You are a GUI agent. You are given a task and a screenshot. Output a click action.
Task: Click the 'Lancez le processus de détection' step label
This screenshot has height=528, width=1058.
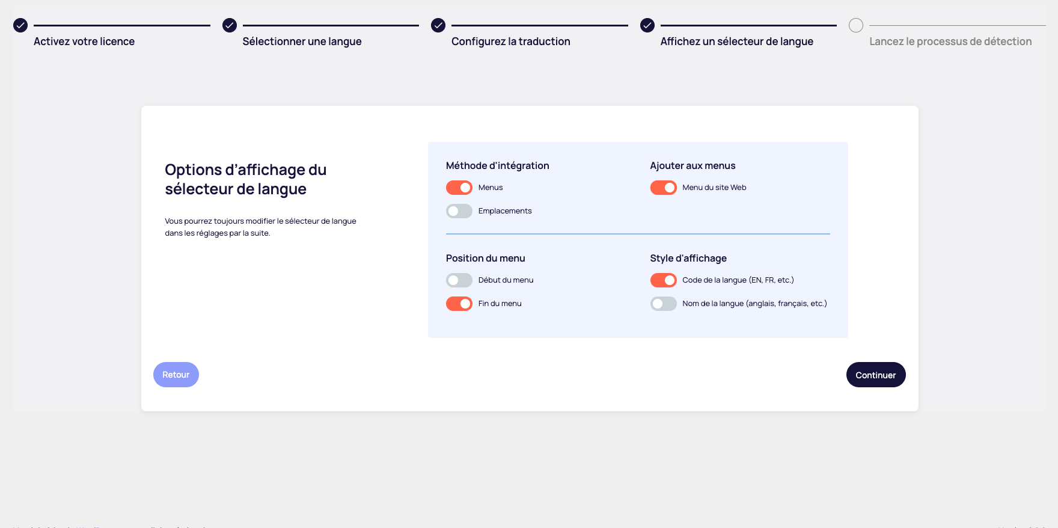[x=950, y=41]
